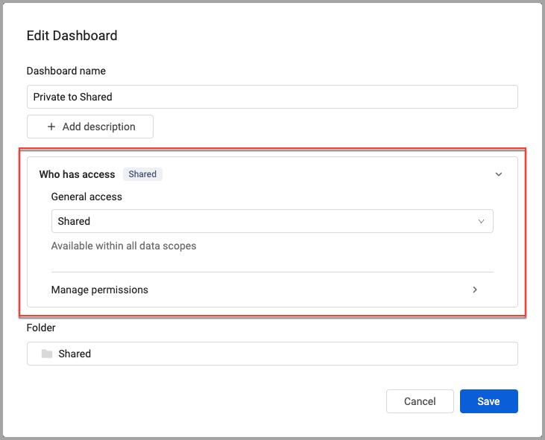Click the Add description button

pos(90,127)
